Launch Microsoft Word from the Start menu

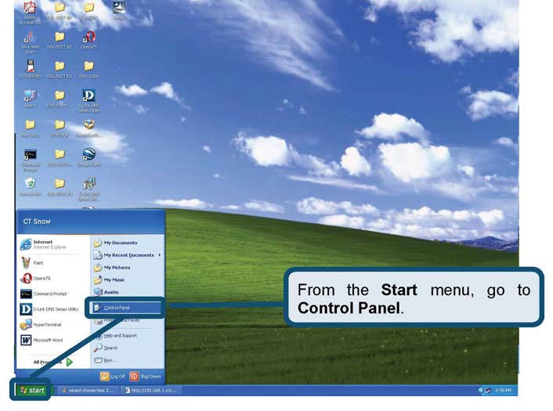(x=42, y=340)
